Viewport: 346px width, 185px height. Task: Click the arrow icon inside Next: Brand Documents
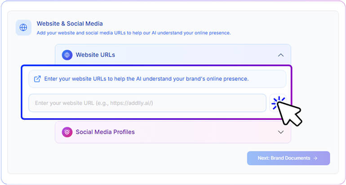(x=315, y=158)
